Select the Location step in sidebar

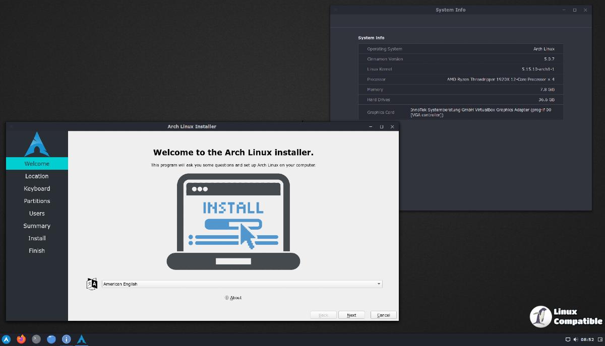point(37,176)
